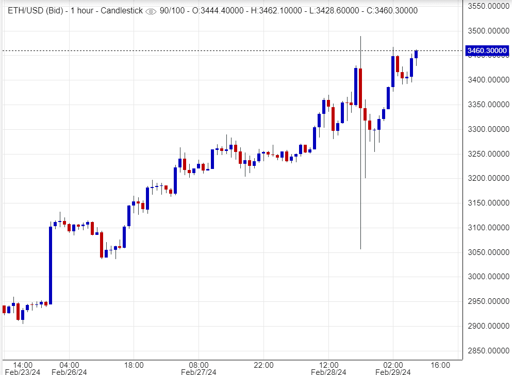The height and width of the screenshot is (375, 512).
Task: Click the Feb/28/24 date on time axis
Action: (x=328, y=371)
